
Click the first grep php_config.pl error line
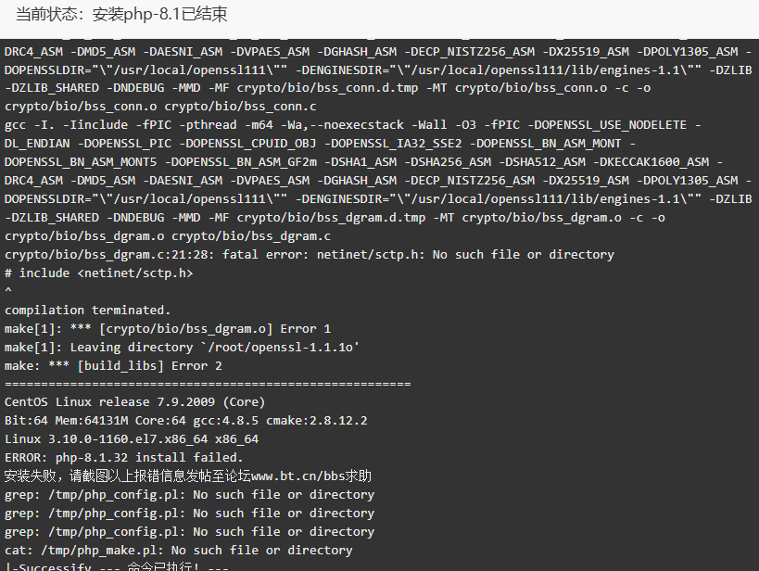coord(189,494)
